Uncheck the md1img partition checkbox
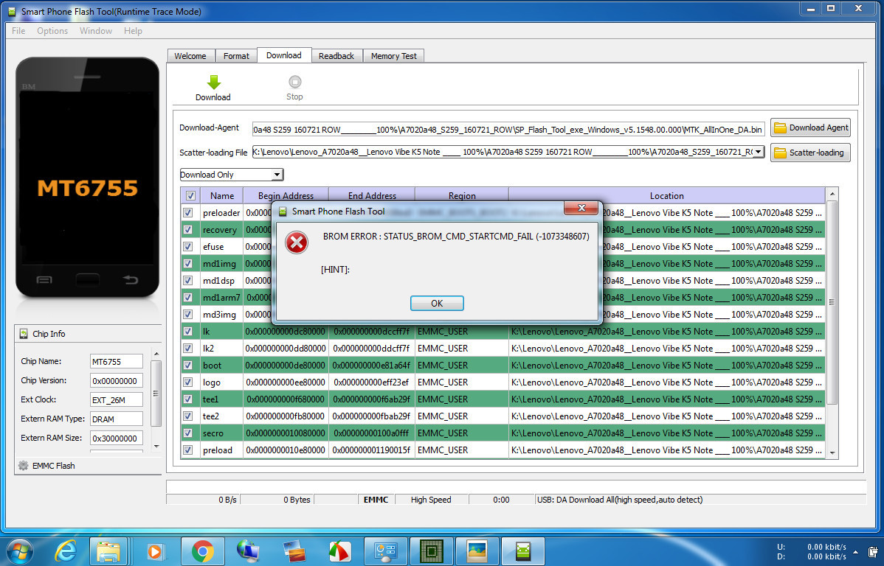Image resolution: width=884 pixels, height=566 pixels. point(187,264)
